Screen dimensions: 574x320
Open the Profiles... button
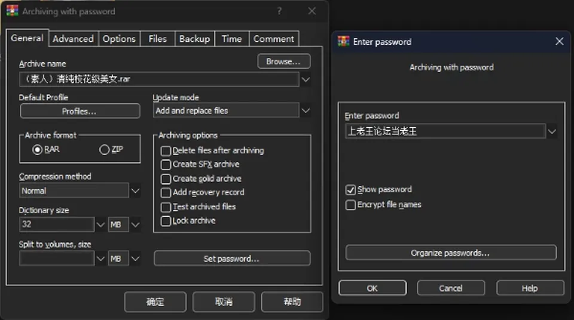[80, 111]
